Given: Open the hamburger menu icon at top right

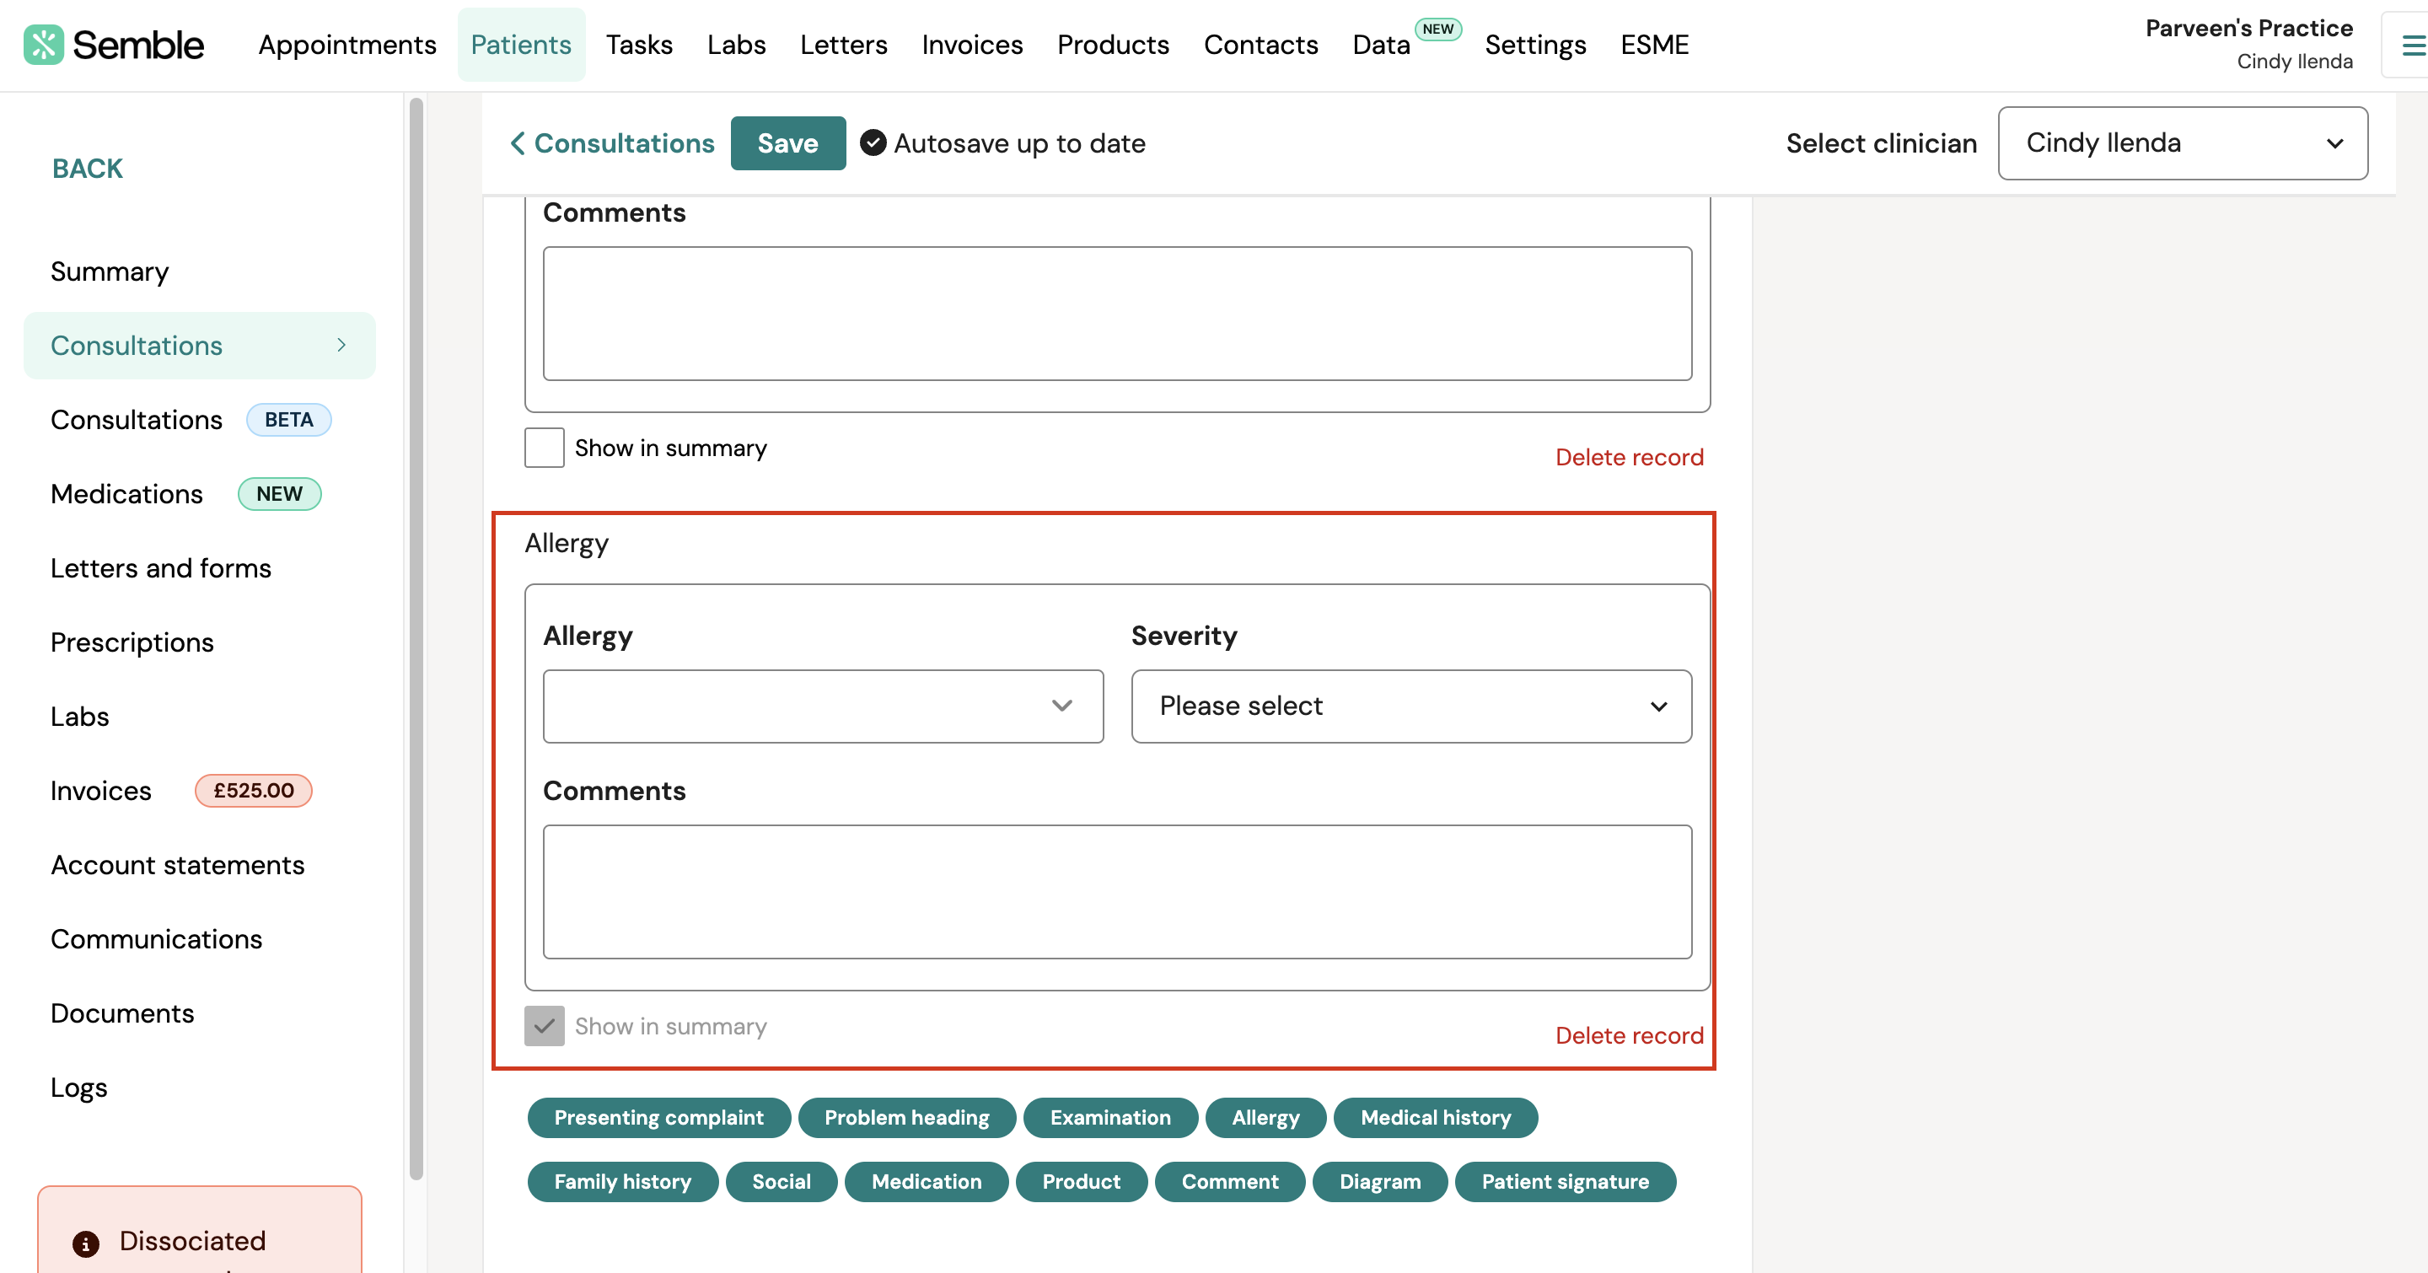Looking at the screenshot, I should pyautogui.click(x=2413, y=46).
